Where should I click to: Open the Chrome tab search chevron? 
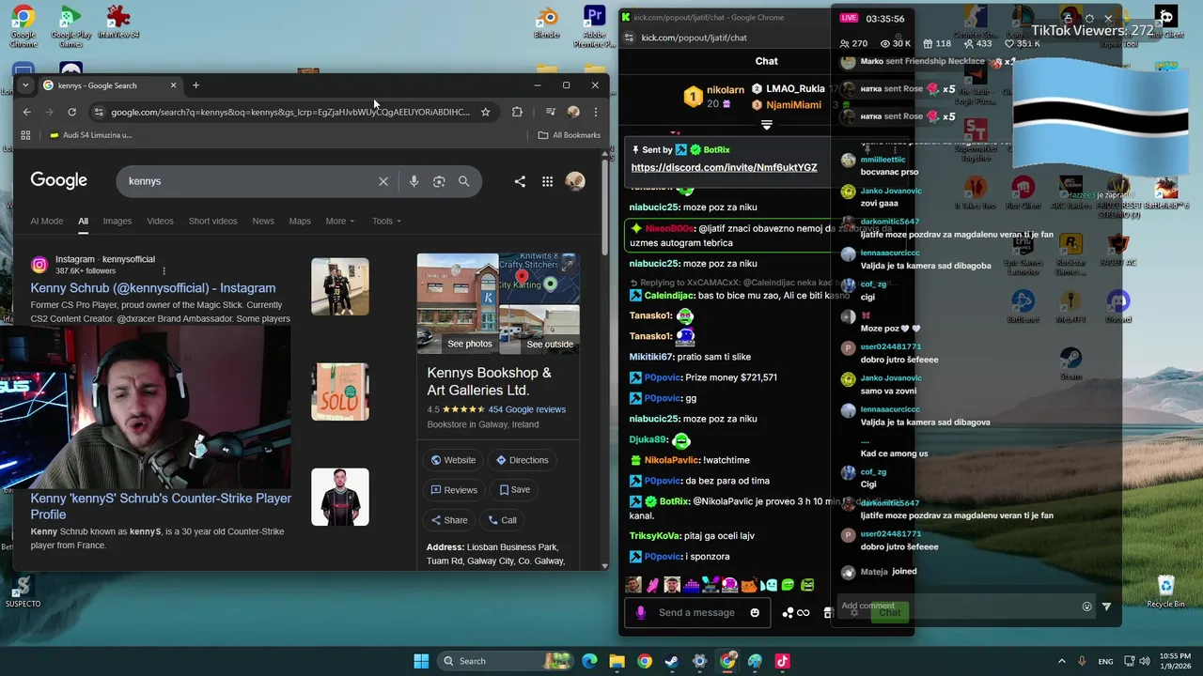pyautogui.click(x=25, y=85)
